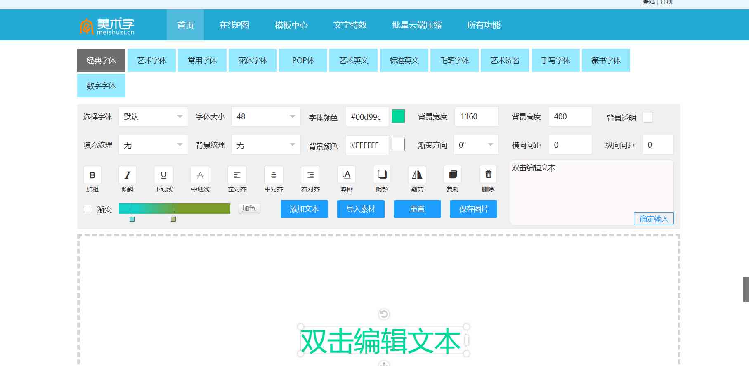Click the gradient color bar

pyautogui.click(x=175, y=208)
